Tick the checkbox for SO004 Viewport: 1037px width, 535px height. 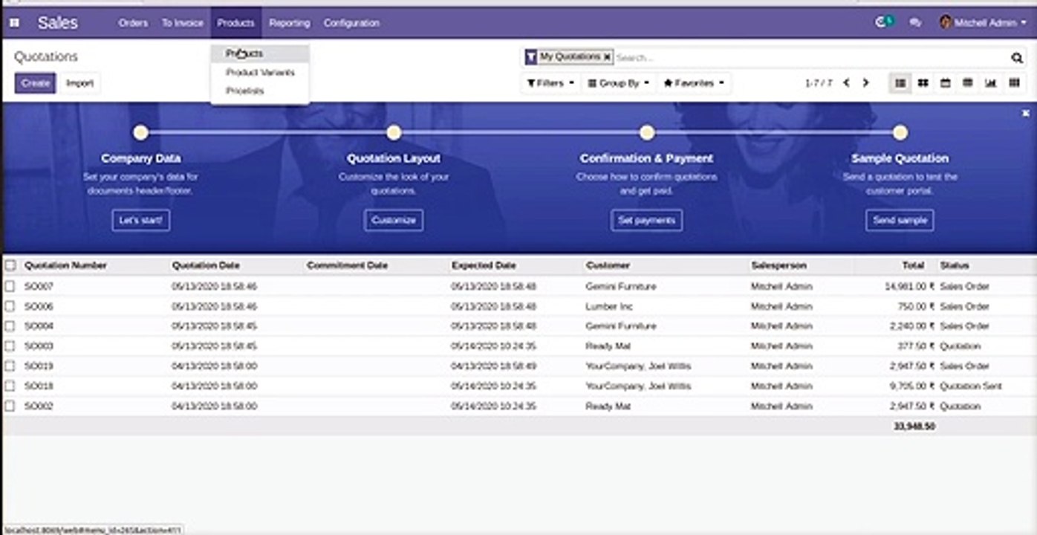(x=10, y=326)
